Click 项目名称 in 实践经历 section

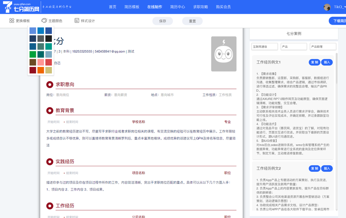pos(138,173)
